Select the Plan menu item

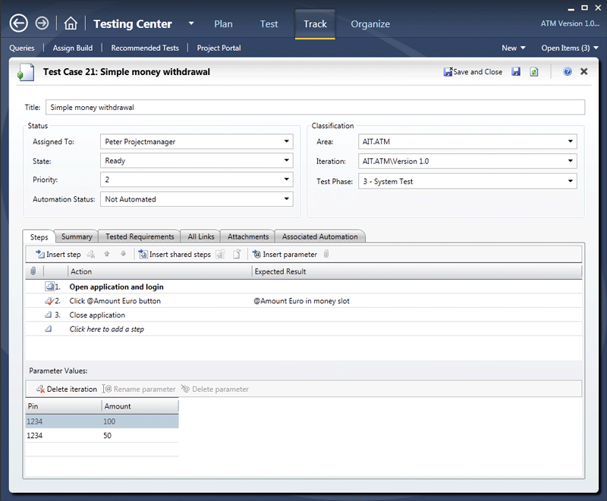[x=223, y=23]
